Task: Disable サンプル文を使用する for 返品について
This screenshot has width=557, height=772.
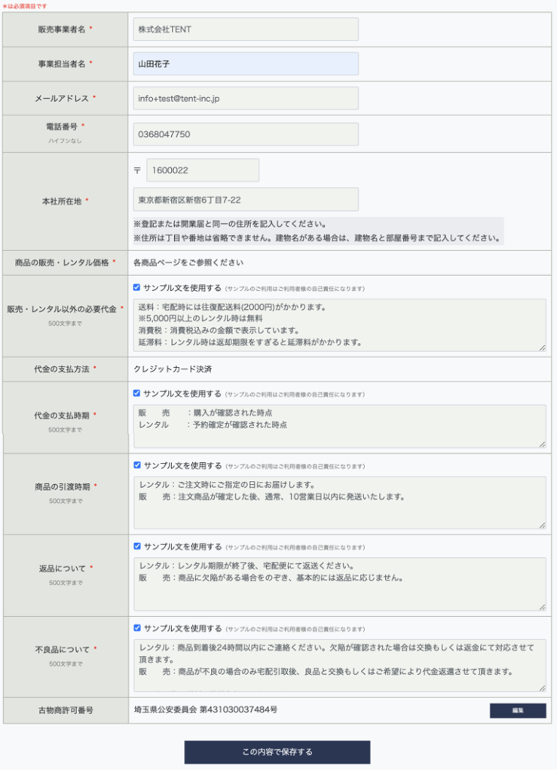Action: (x=136, y=547)
